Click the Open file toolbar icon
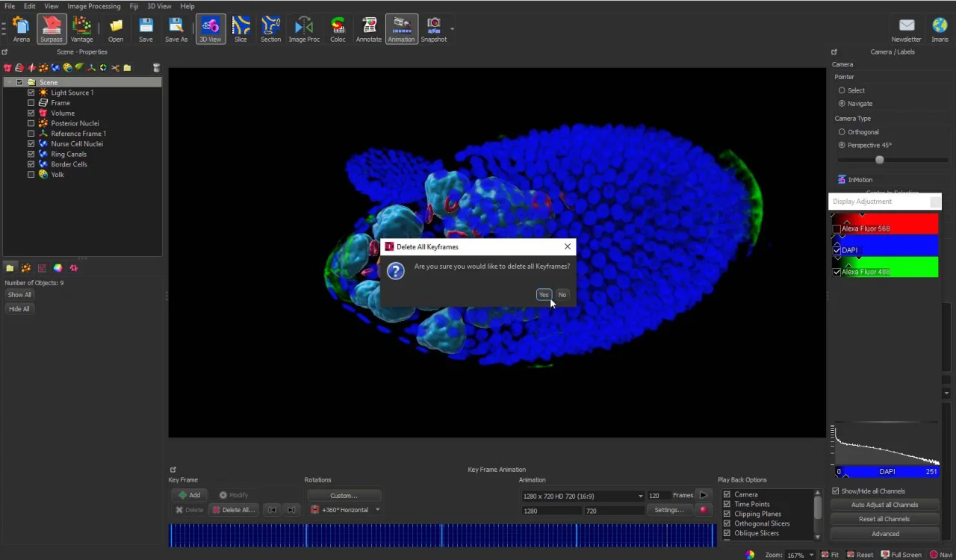 116,29
